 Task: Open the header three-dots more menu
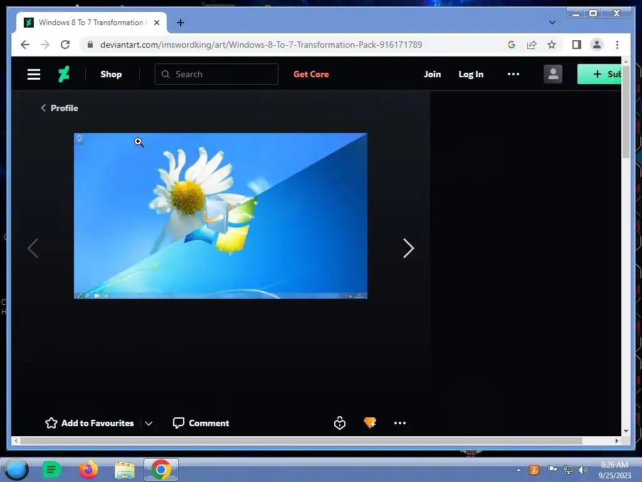pos(513,74)
